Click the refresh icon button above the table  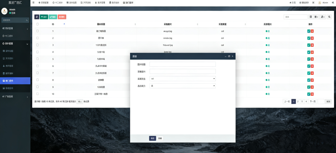coord(37,17)
